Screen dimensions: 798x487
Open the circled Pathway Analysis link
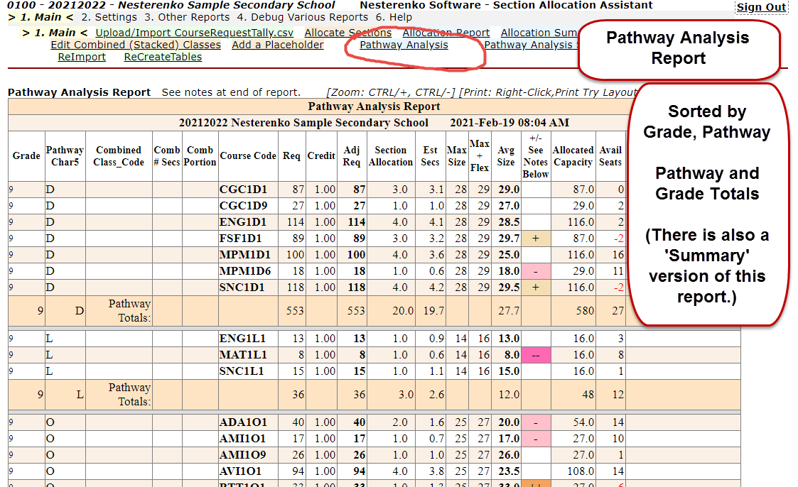(404, 45)
